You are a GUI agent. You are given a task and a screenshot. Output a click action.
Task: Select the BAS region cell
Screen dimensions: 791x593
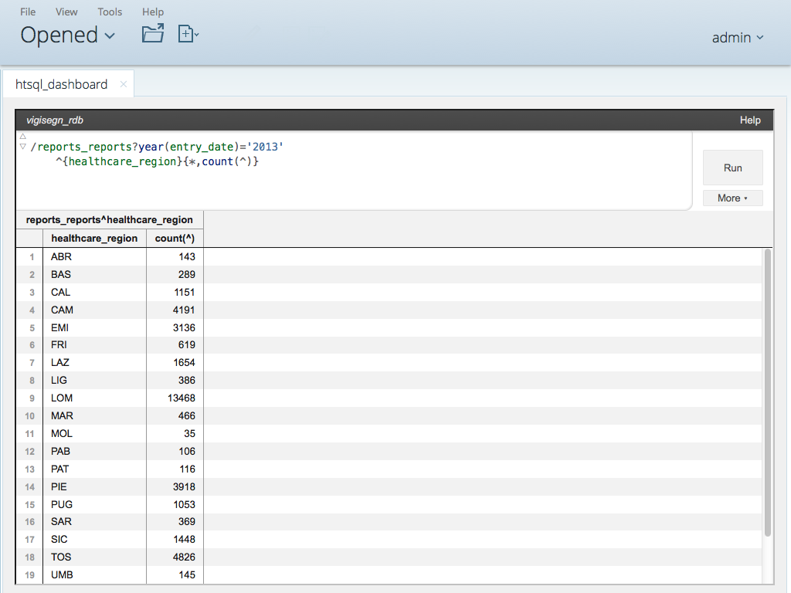[94, 274]
